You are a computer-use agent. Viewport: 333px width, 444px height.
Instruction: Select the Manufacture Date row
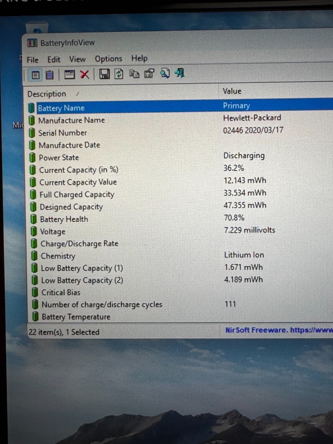pyautogui.click(x=180, y=144)
